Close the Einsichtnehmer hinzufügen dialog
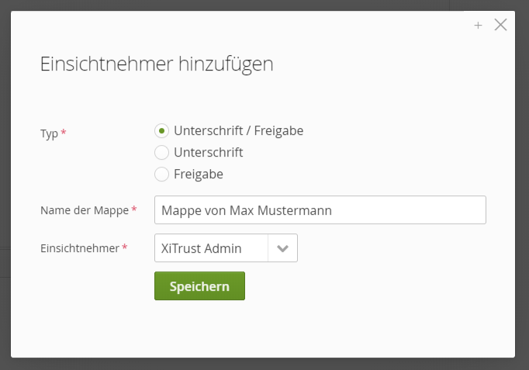529x370 pixels. (x=500, y=25)
